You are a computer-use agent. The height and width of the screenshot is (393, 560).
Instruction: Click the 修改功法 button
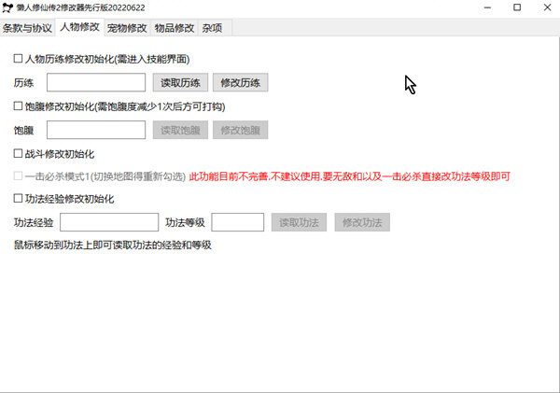click(x=362, y=222)
